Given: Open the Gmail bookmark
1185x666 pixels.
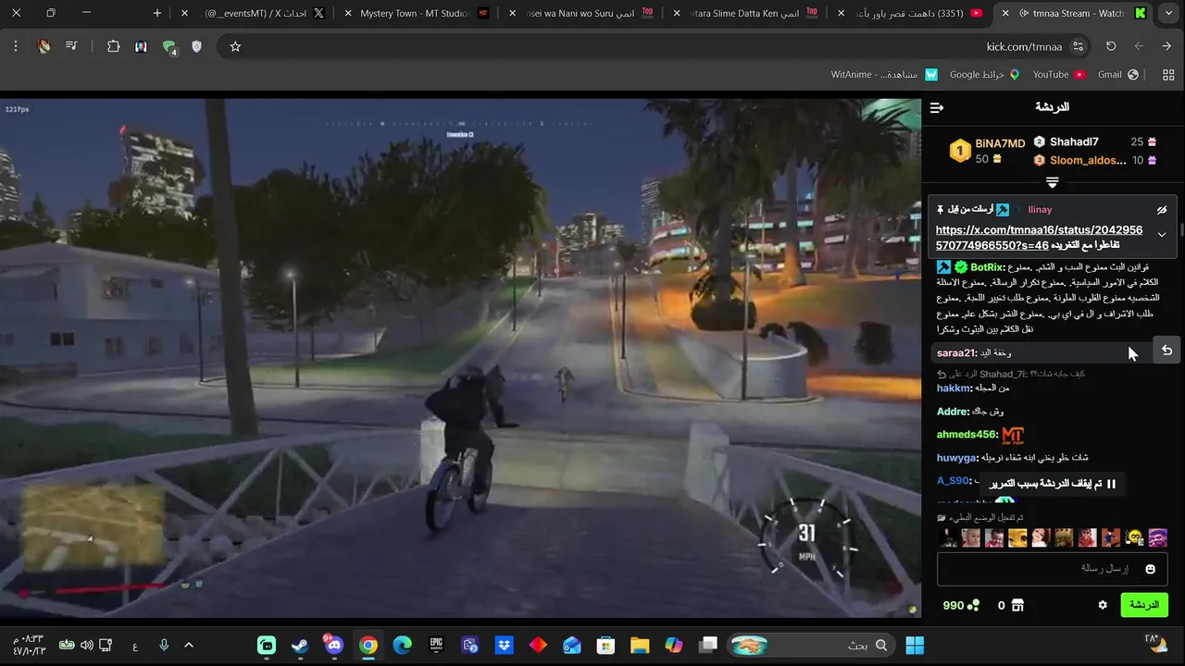Looking at the screenshot, I should coord(1117,74).
